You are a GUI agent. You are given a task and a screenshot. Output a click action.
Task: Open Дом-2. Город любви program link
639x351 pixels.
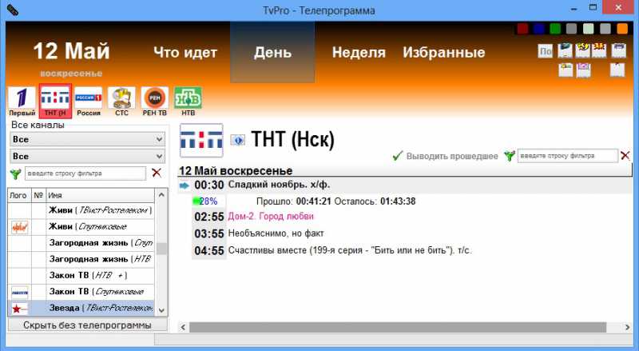tap(271, 217)
